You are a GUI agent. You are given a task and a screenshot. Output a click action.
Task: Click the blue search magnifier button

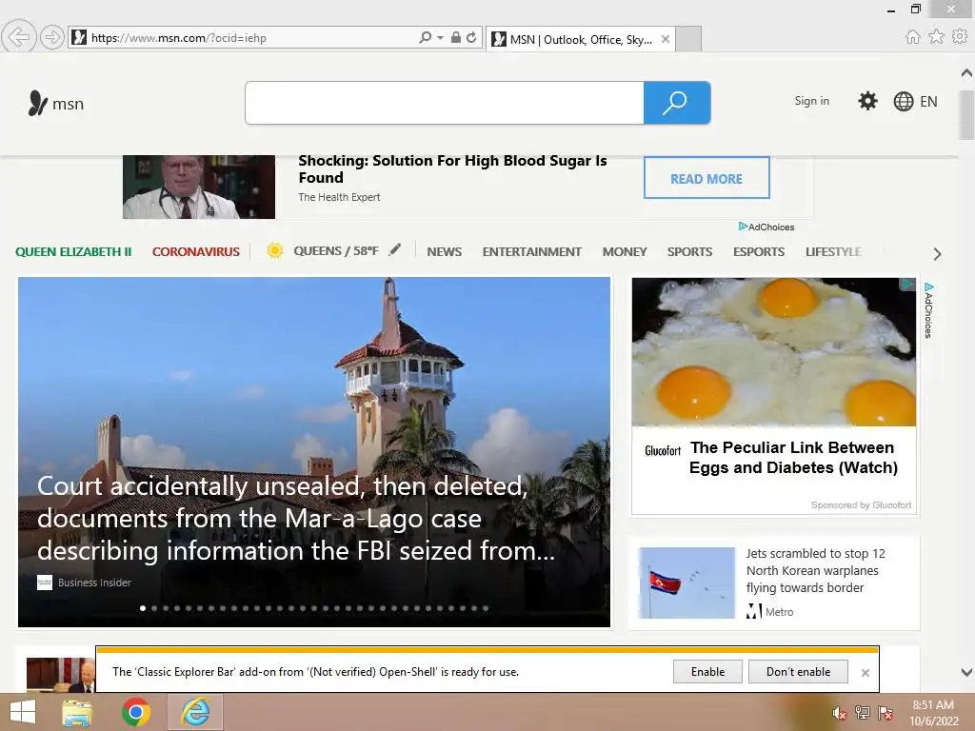677,103
